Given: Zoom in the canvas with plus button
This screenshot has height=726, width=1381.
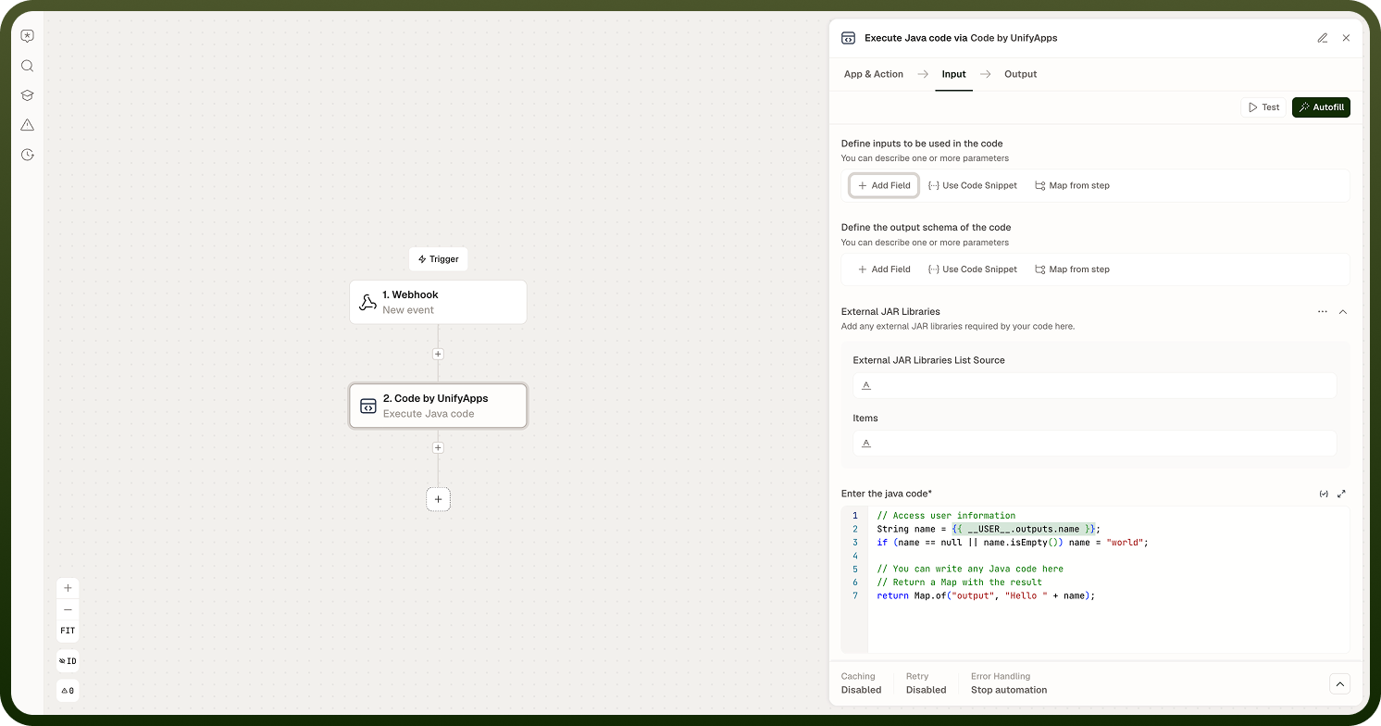Looking at the screenshot, I should tap(68, 588).
